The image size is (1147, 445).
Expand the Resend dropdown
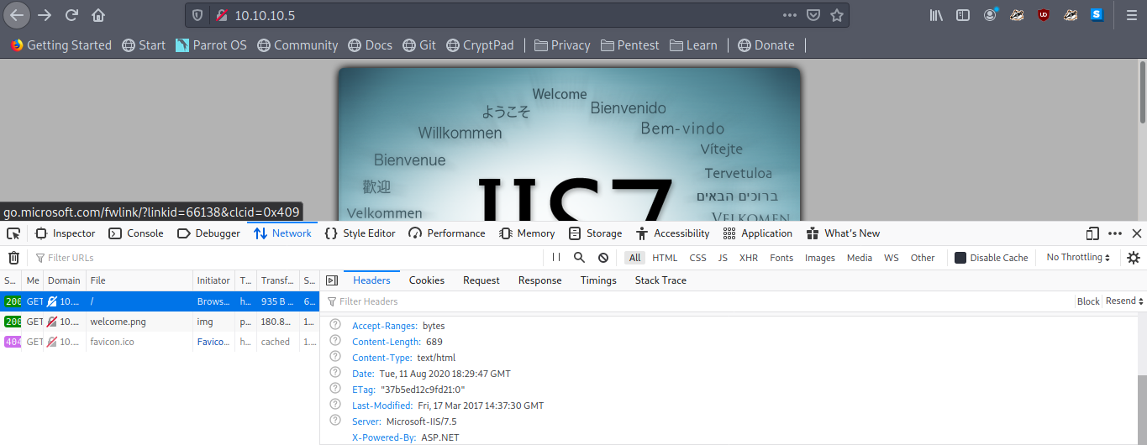[1124, 301]
